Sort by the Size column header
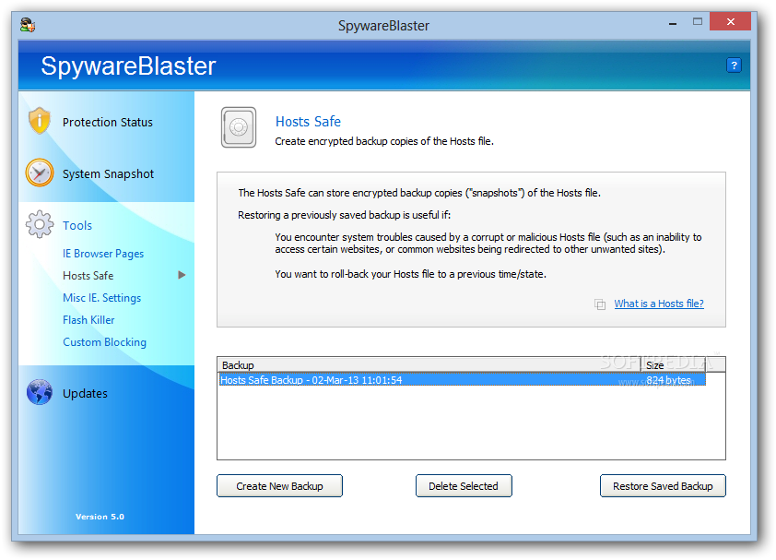The image size is (776, 560). pyautogui.click(x=674, y=364)
